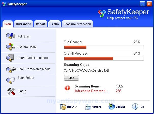This screenshot has height=114, width=154.
Task: Click the Infections Detected count 258
Action: click(x=118, y=91)
